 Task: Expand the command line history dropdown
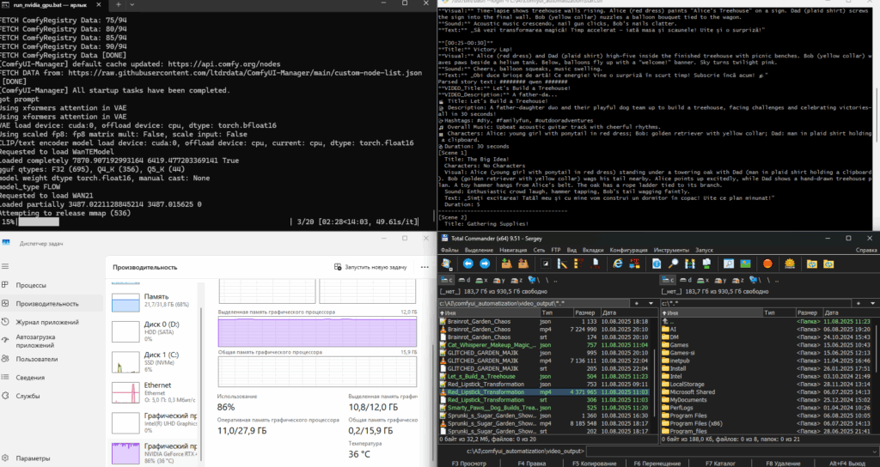pos(873,451)
